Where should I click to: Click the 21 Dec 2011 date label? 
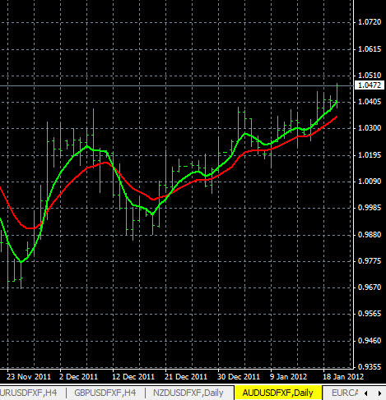click(x=186, y=377)
